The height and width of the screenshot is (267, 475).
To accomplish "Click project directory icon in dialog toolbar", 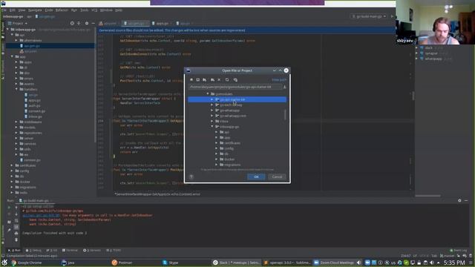I will 205,79.
